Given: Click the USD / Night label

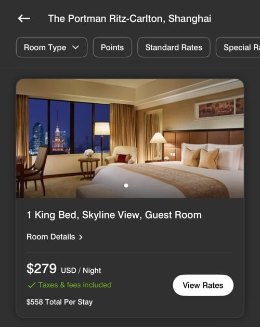Looking at the screenshot, I should click(x=81, y=271).
